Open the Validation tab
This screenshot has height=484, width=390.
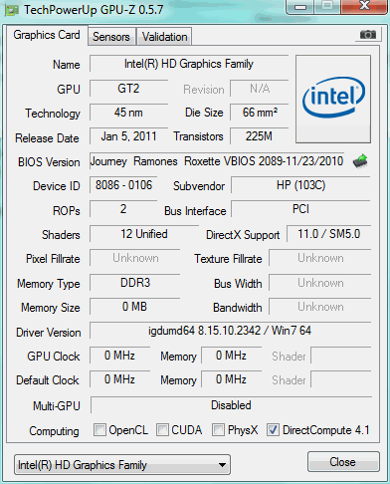click(164, 37)
